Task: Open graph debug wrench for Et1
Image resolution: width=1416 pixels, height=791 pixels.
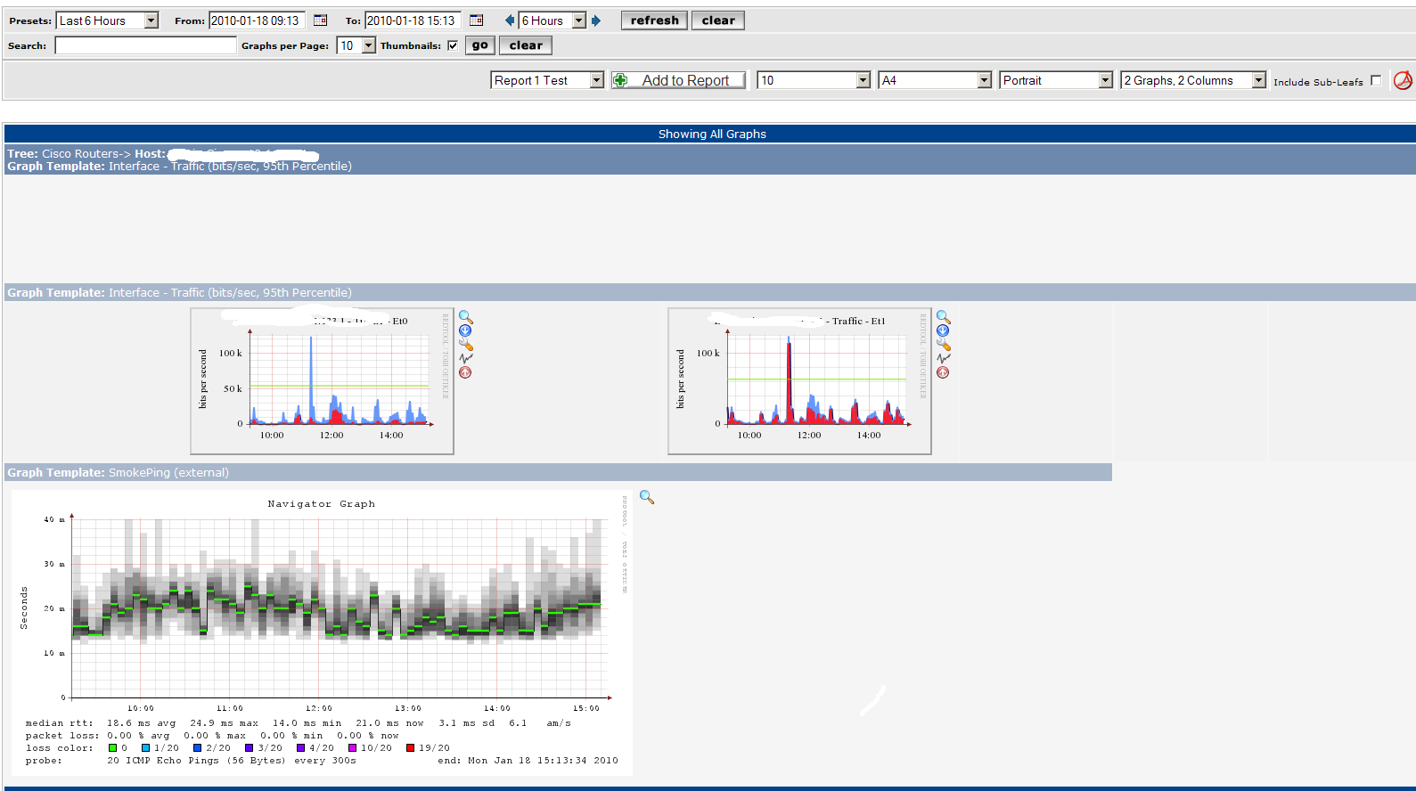Action: pyautogui.click(x=944, y=345)
